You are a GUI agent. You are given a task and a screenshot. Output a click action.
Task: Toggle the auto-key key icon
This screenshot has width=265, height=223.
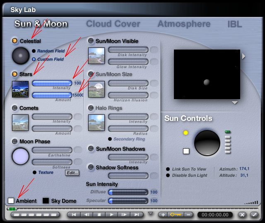[x=176, y=215]
